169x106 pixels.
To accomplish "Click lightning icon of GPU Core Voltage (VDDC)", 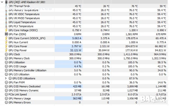I will click(6, 30).
